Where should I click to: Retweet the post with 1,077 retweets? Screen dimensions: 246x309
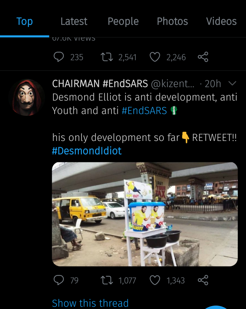107,280
